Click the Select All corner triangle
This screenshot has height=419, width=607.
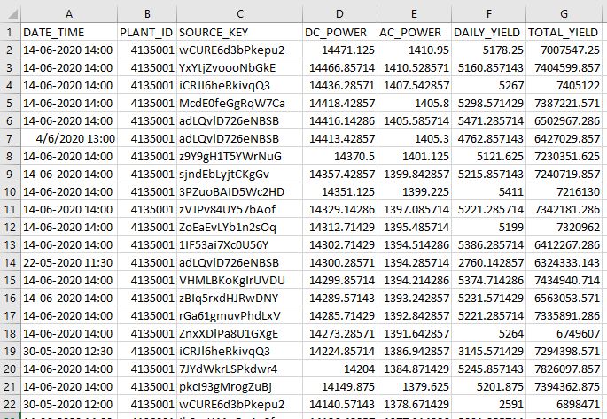(x=9, y=11)
